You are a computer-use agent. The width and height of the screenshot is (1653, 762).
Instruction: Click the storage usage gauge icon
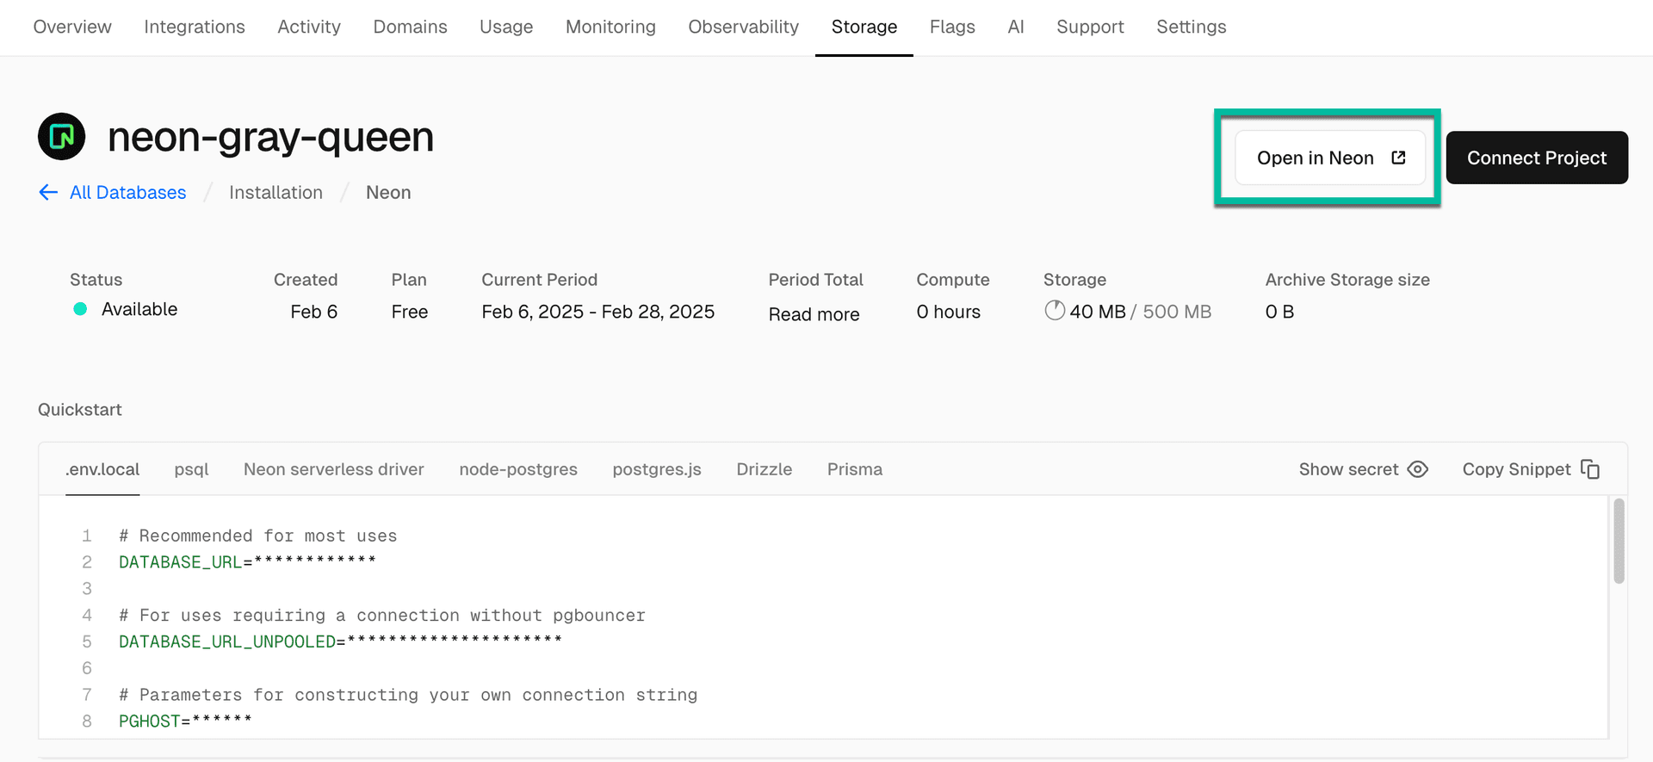pos(1054,311)
